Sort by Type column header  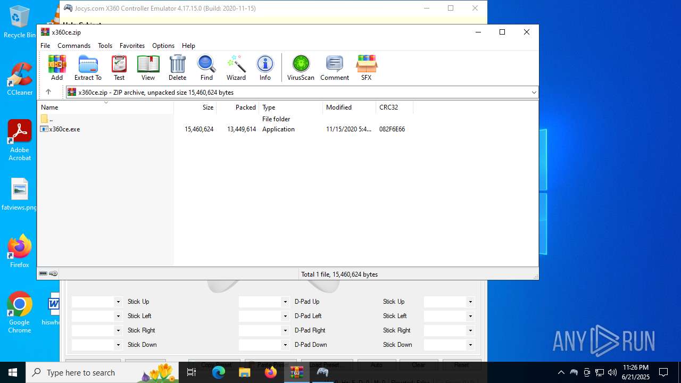(x=291, y=107)
